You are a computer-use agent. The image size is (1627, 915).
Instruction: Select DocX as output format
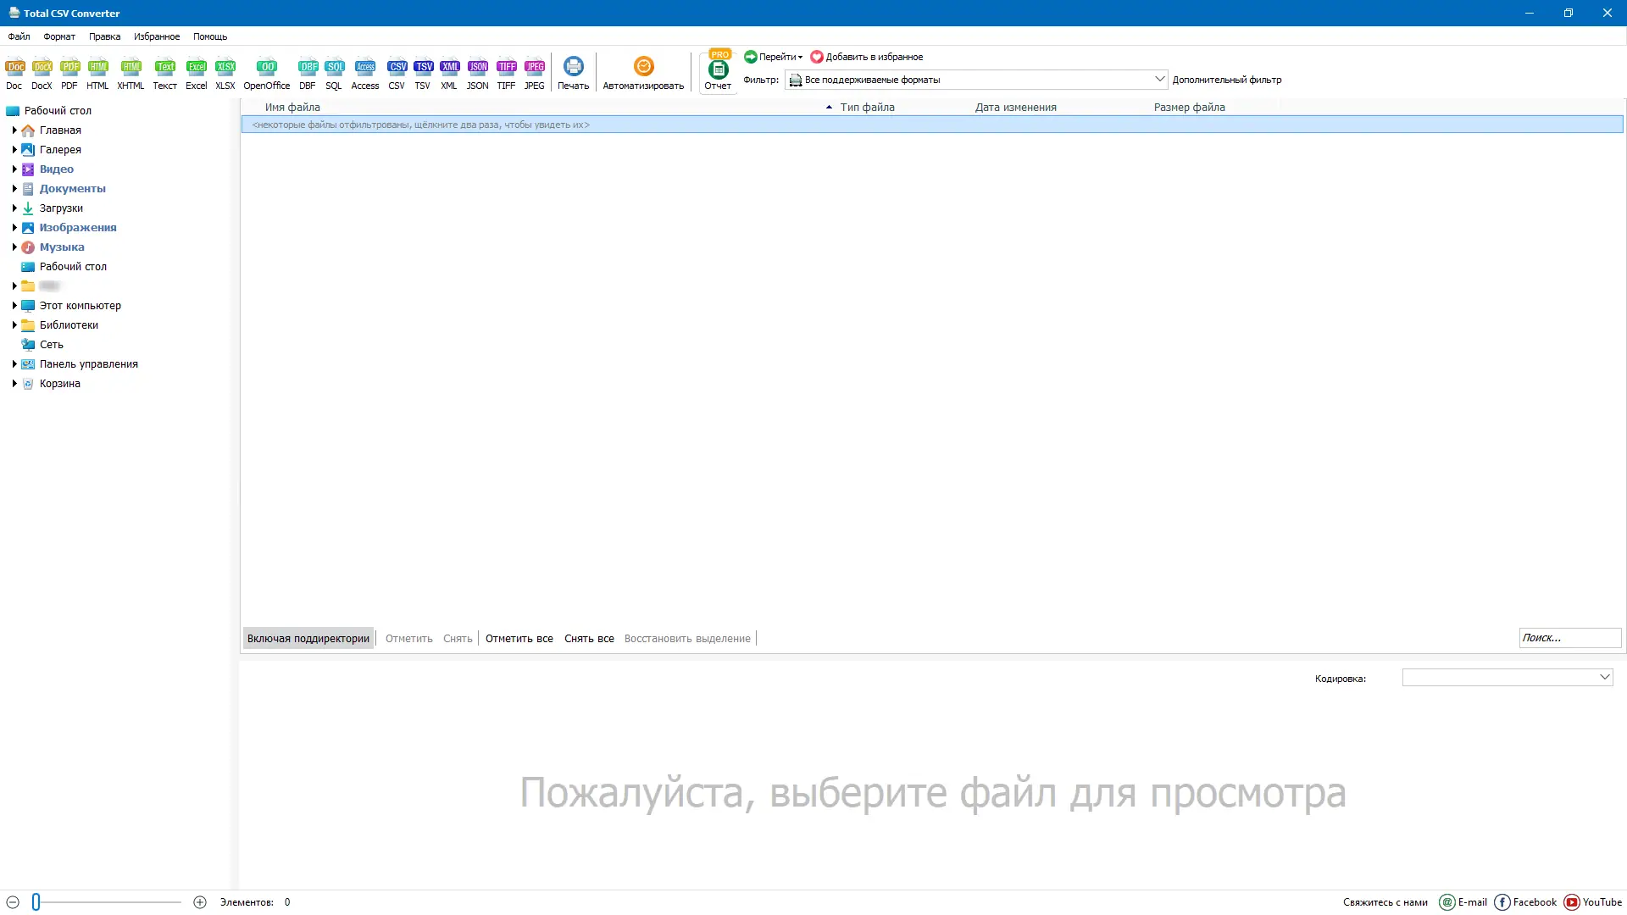(x=42, y=72)
